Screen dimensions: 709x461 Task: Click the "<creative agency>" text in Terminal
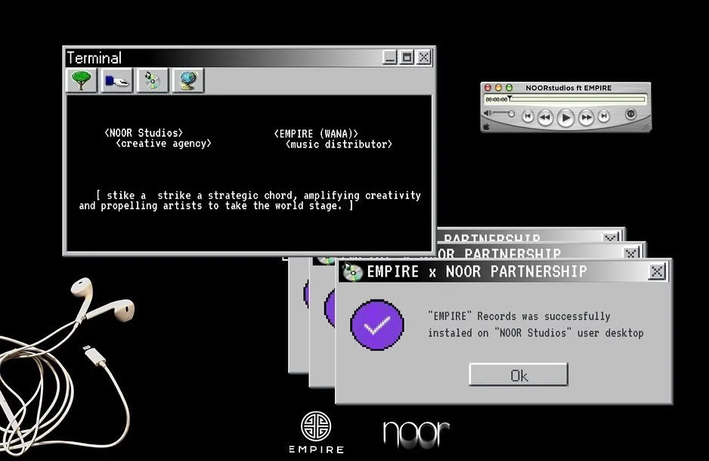164,144
